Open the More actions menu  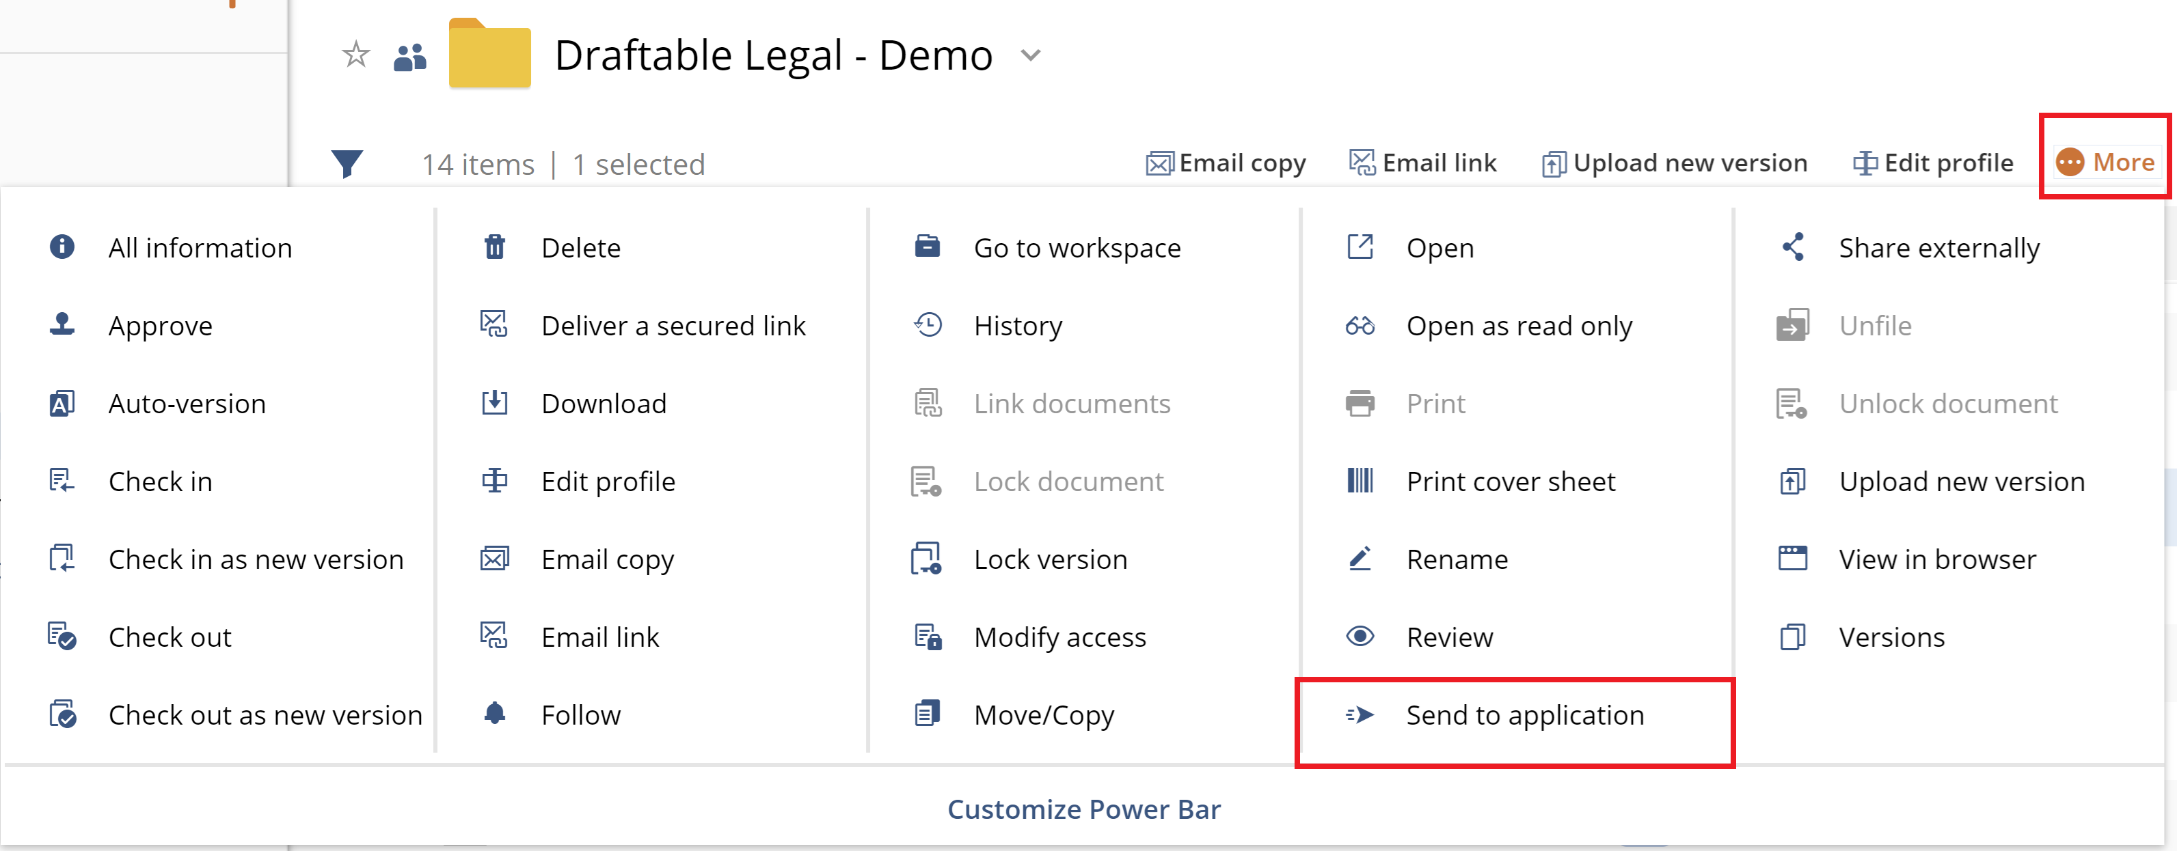[2105, 162]
